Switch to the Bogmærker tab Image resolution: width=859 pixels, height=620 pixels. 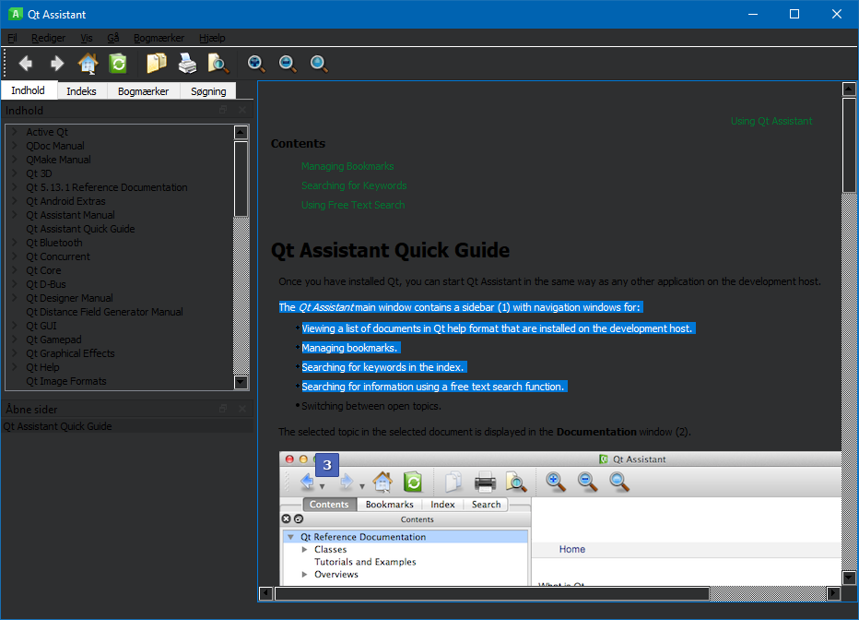(x=143, y=91)
